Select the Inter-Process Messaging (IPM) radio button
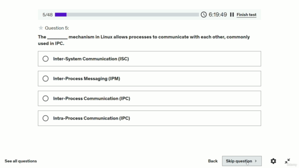This screenshot has height=168, width=299. (46, 78)
